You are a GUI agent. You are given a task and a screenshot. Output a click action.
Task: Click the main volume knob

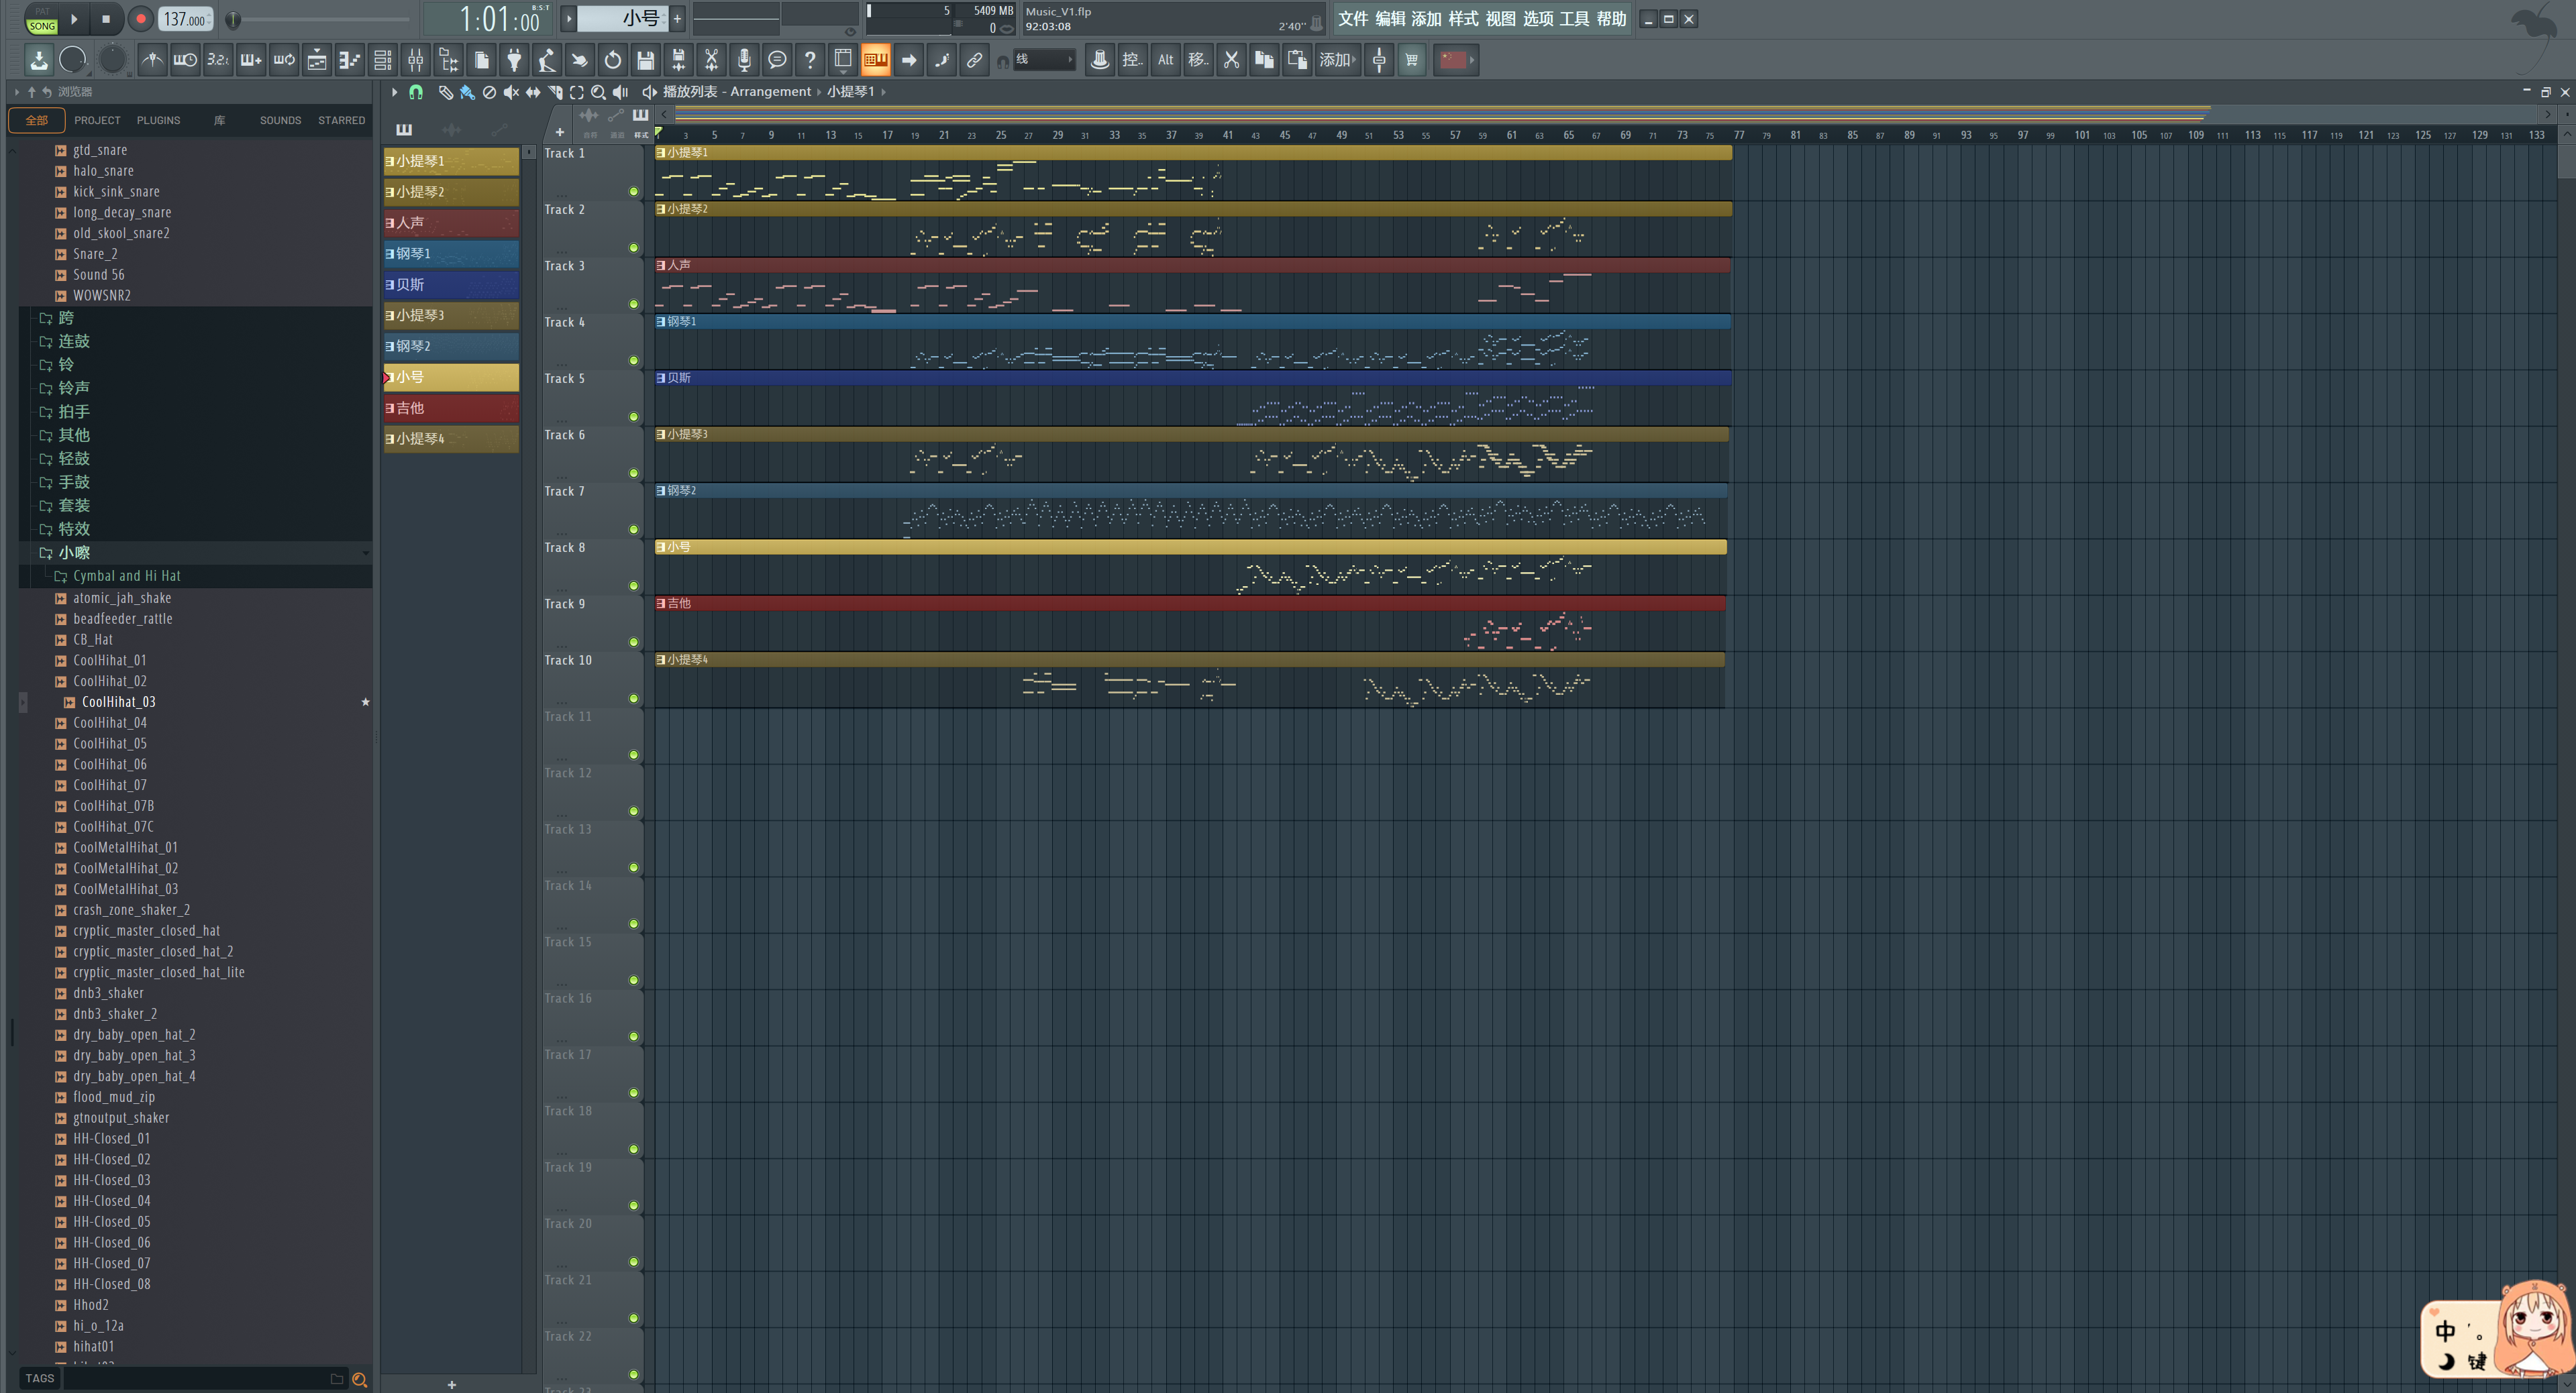pyautogui.click(x=72, y=60)
